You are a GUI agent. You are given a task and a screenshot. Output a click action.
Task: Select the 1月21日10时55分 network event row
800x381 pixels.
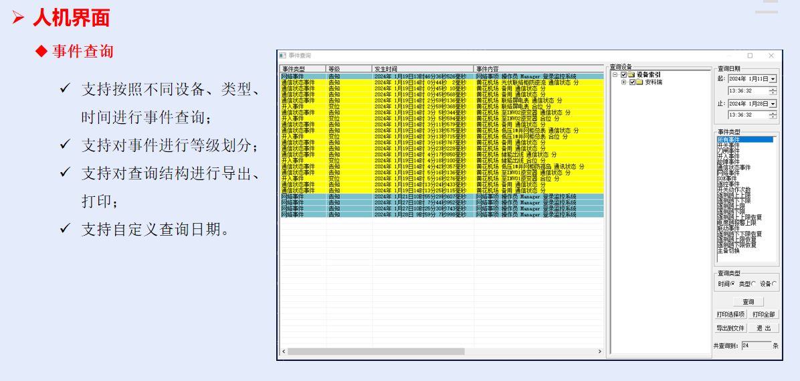pos(442,197)
